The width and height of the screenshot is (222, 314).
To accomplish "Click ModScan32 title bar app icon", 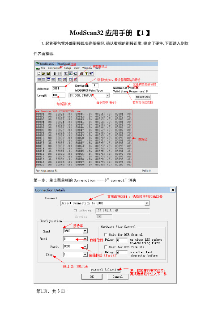I will coord(38,63).
